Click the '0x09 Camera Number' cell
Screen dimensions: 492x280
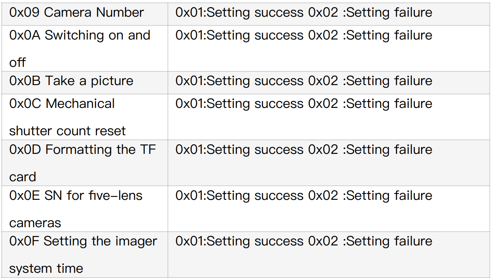(76, 13)
